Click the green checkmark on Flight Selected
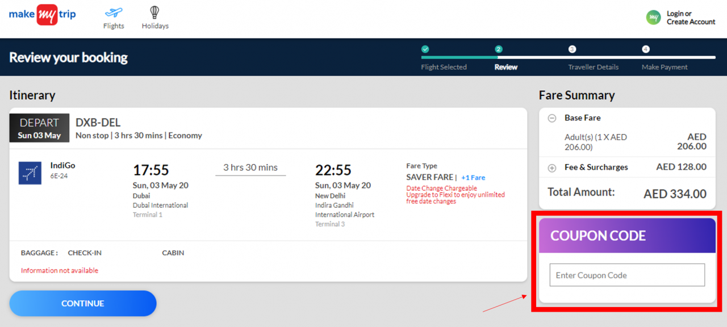 tap(425, 49)
